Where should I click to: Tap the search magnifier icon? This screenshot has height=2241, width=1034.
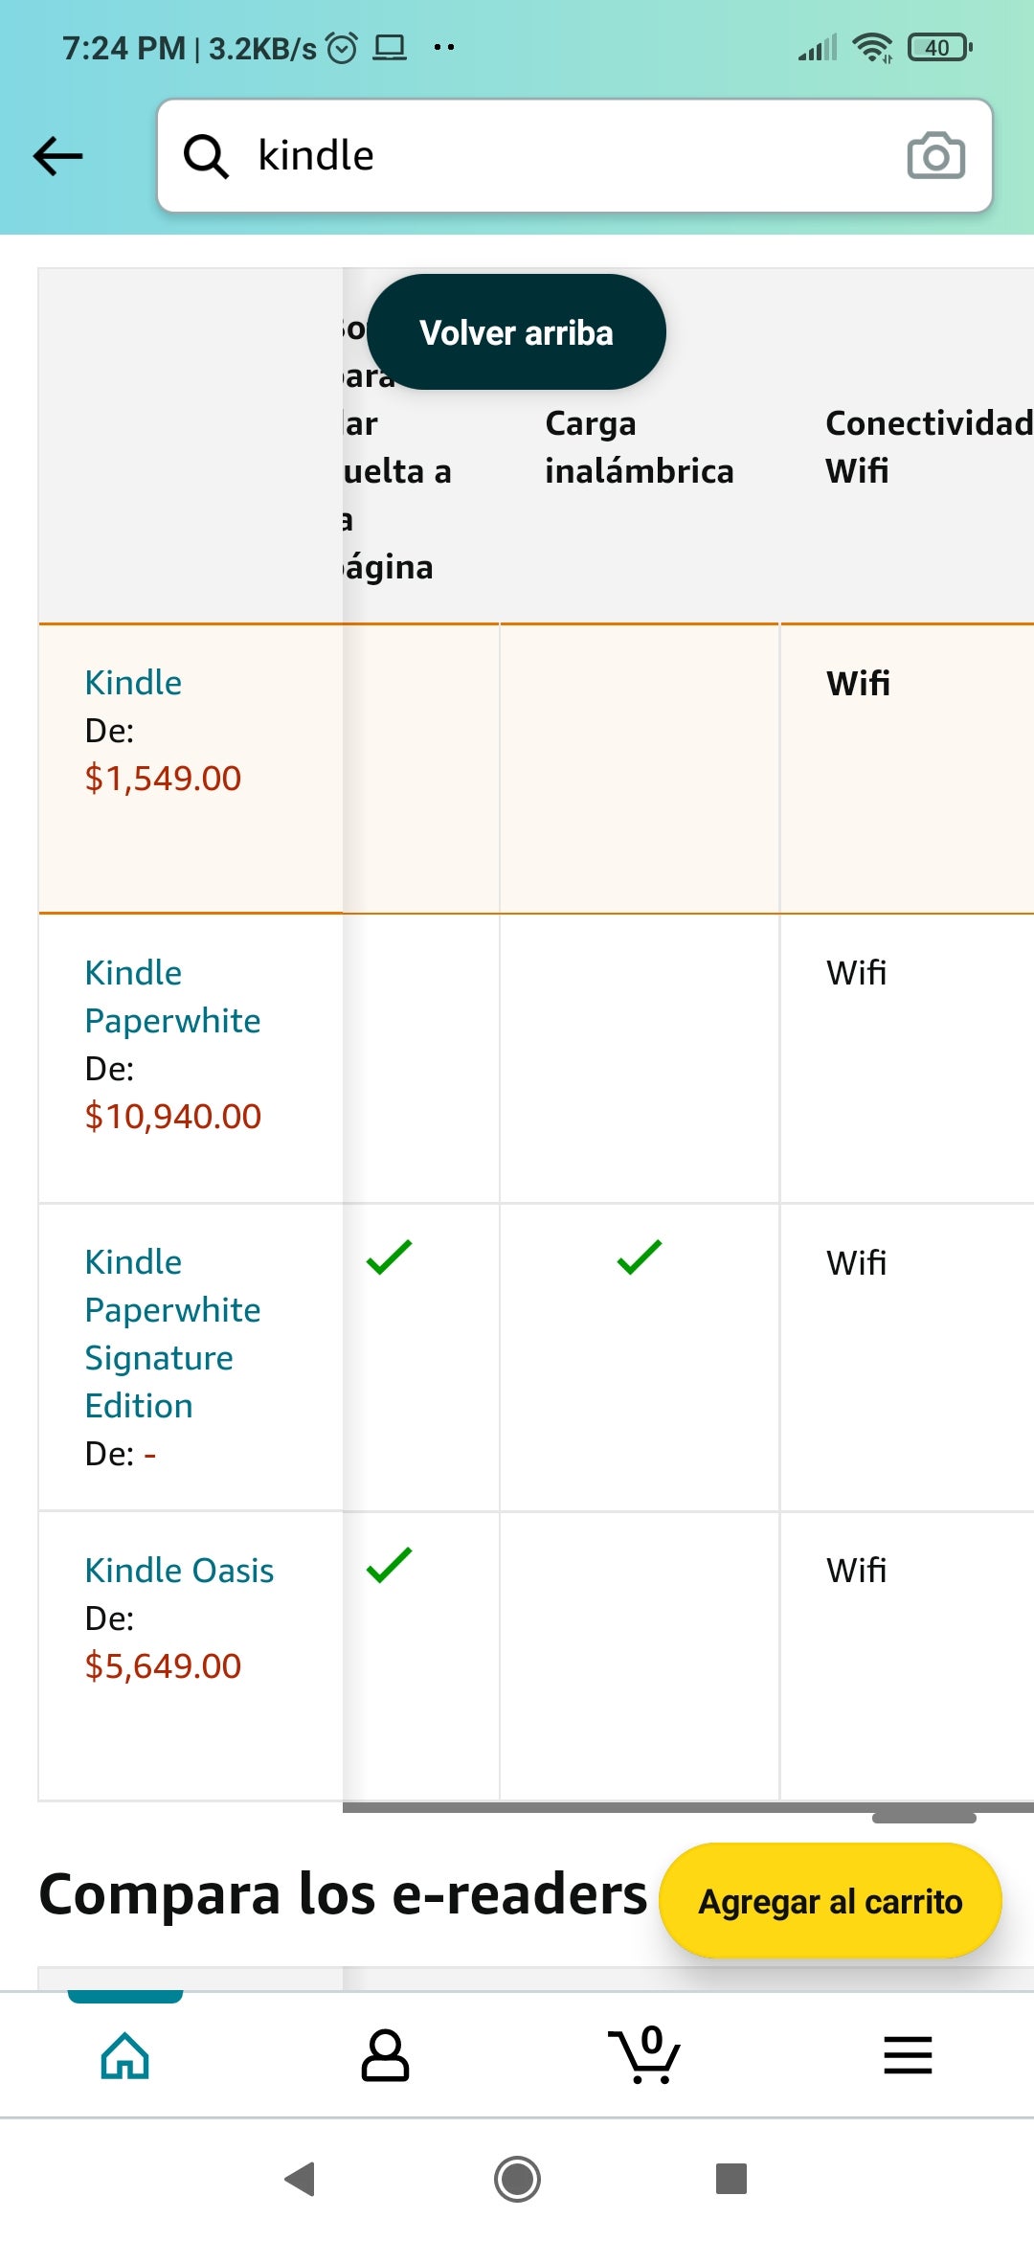coord(206,156)
